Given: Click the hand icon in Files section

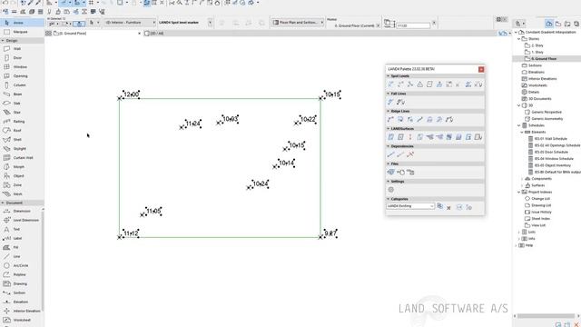Looking at the screenshot, I should click(400, 173).
